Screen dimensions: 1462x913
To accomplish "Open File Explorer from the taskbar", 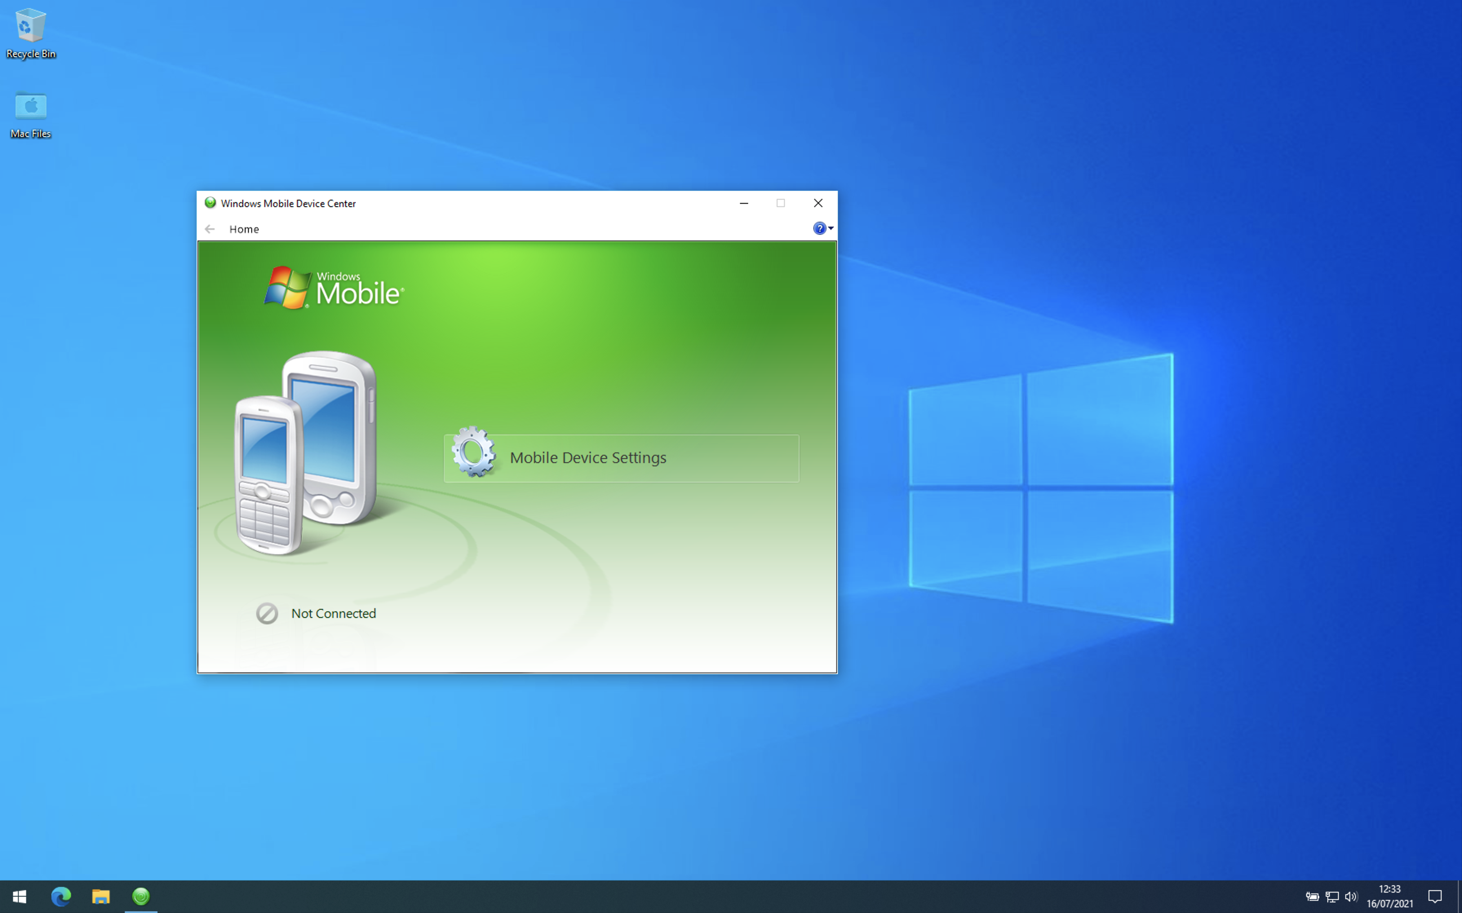I will pyautogui.click(x=101, y=897).
